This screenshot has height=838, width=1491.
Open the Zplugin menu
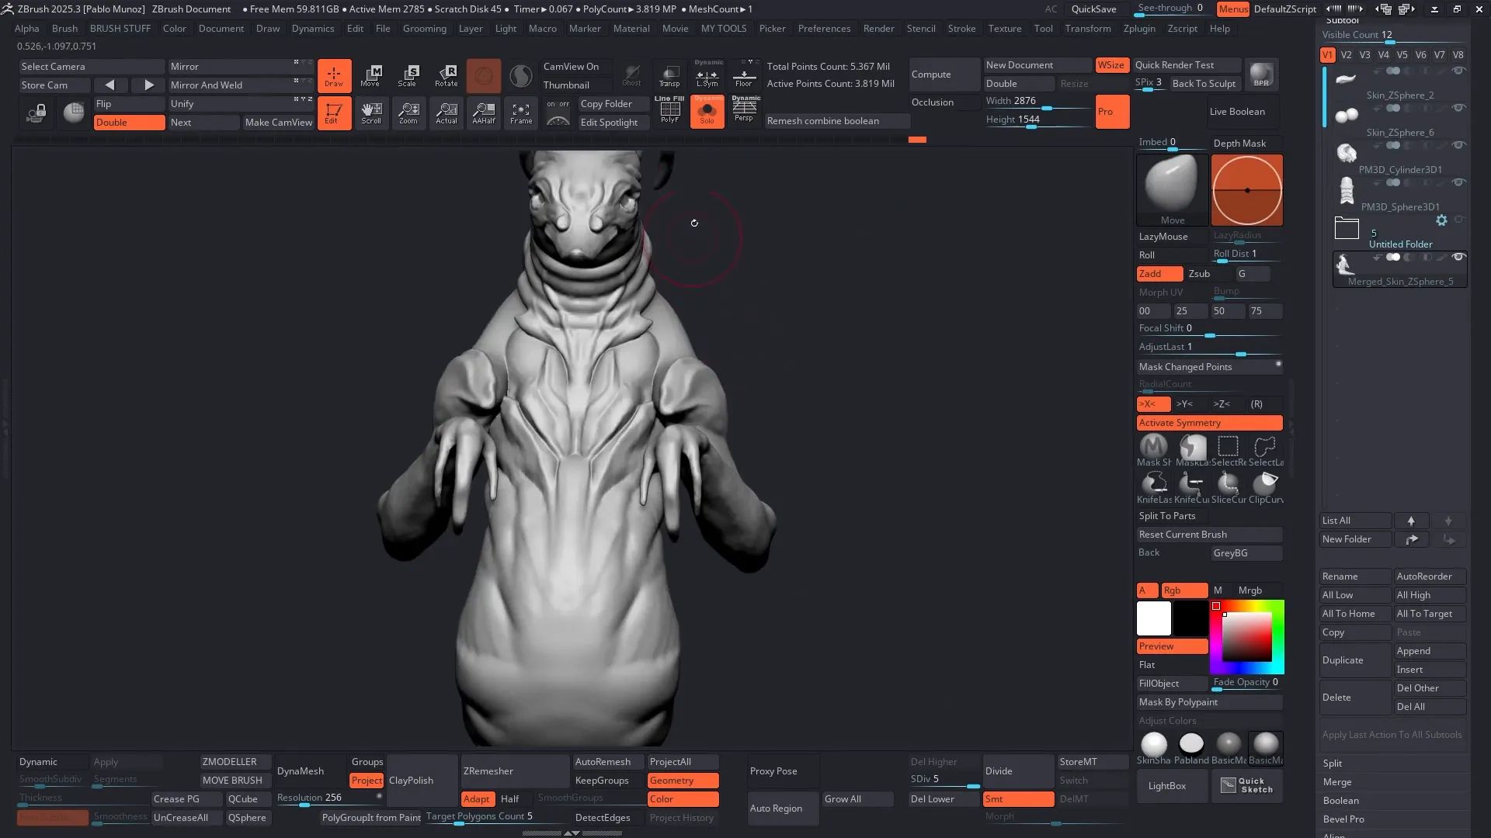click(1139, 29)
